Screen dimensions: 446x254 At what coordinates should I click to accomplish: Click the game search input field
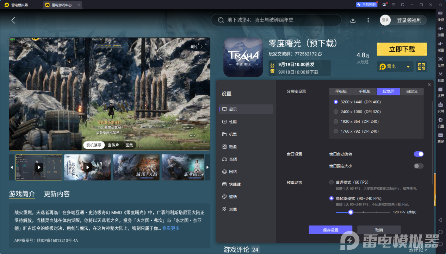tap(278, 20)
